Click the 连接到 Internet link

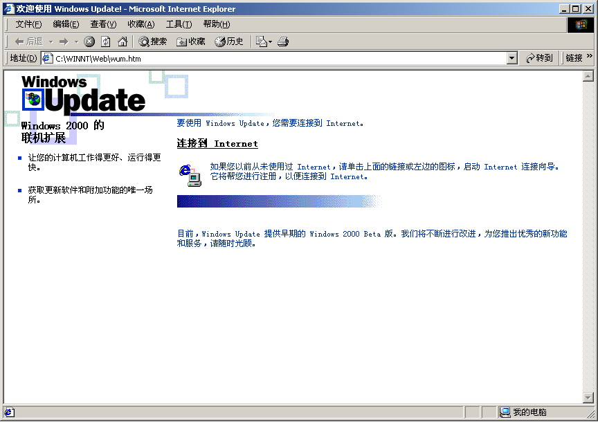tap(217, 144)
